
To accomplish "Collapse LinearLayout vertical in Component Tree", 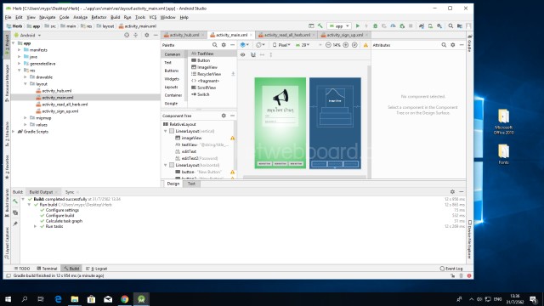I will pyautogui.click(x=166, y=131).
